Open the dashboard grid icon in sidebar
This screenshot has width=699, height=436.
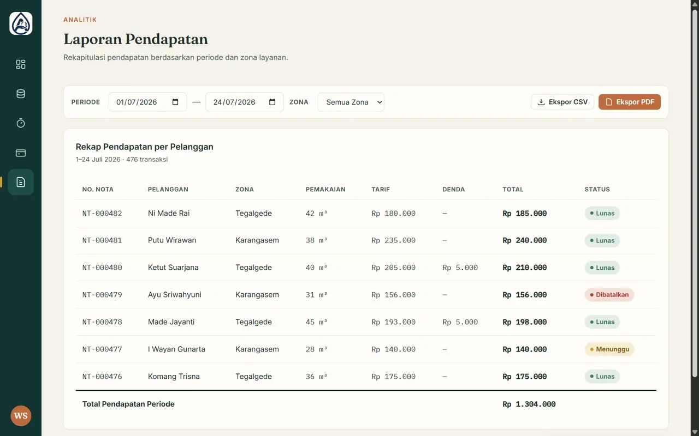21,64
